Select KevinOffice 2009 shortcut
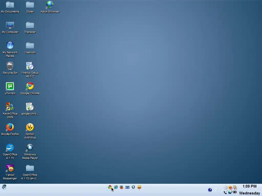Screen dimensions: 262x196 10,111
